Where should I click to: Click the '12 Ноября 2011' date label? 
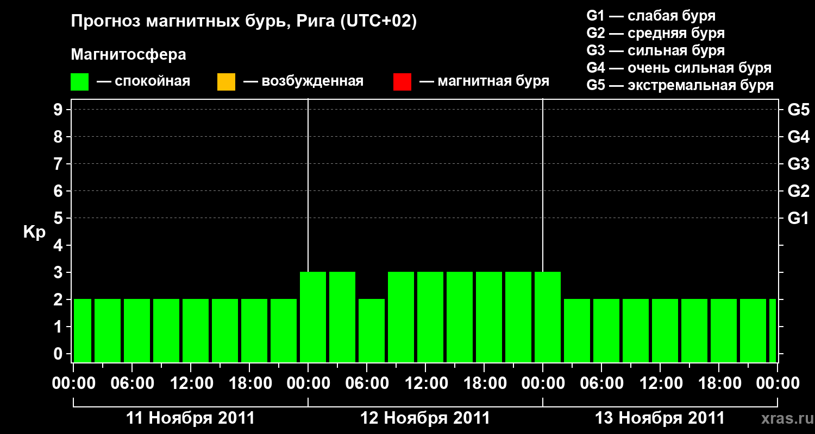point(425,418)
